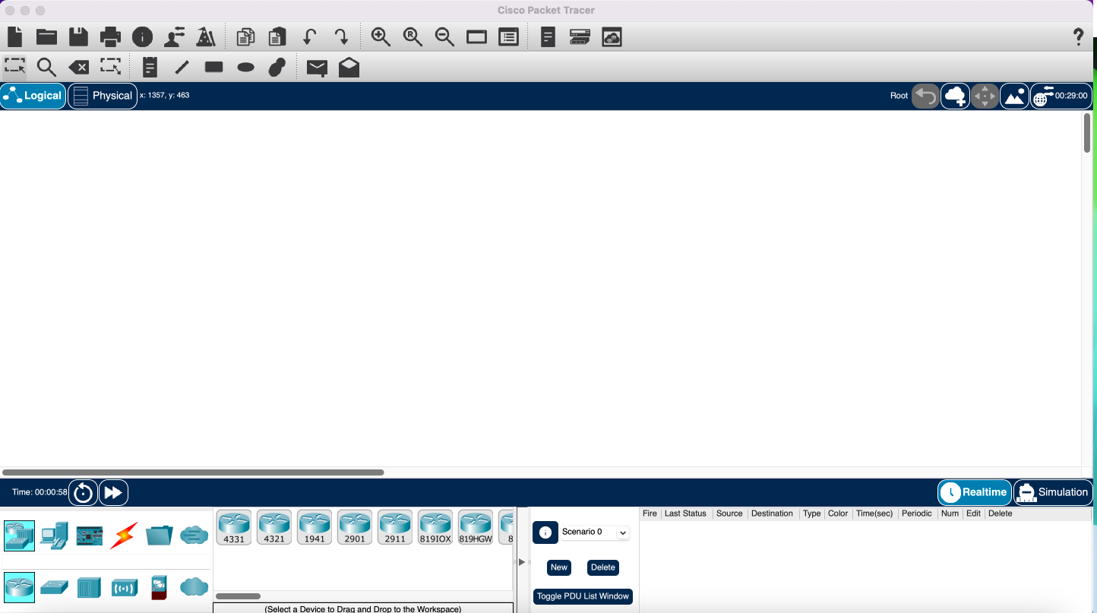Add a Simple PDU envelope
Viewport: 1097px width, 613px height.
[x=317, y=68]
